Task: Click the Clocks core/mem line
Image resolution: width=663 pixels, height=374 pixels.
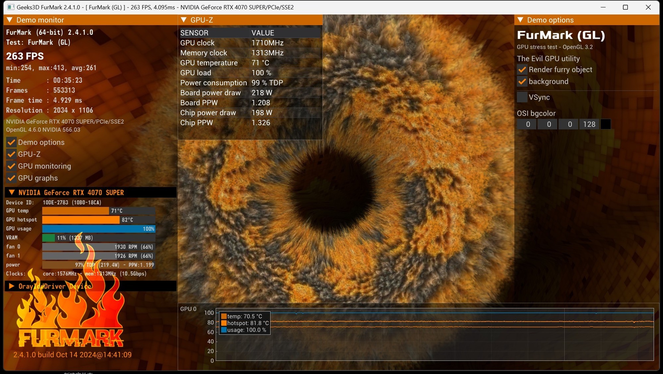Action: coord(76,274)
